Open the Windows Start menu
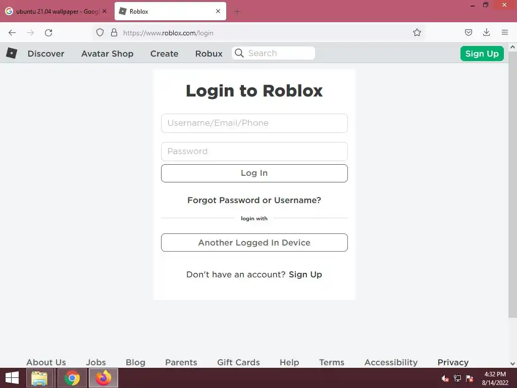This screenshot has width=517, height=388. tap(12, 378)
